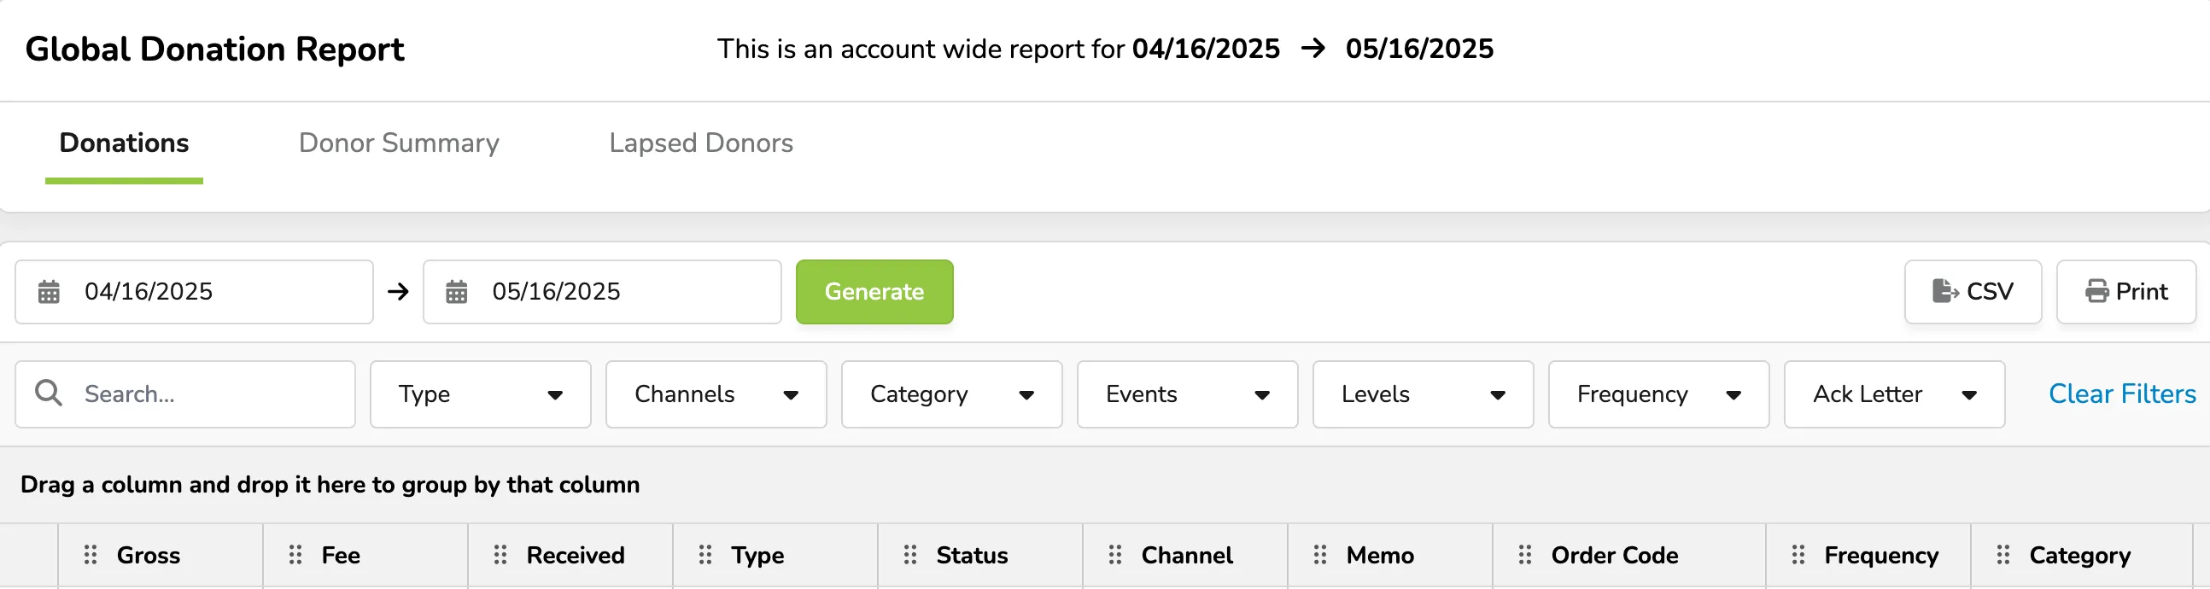Viewport: 2210px width, 589px height.
Task: Switch to the Donations tab
Action: 125,143
